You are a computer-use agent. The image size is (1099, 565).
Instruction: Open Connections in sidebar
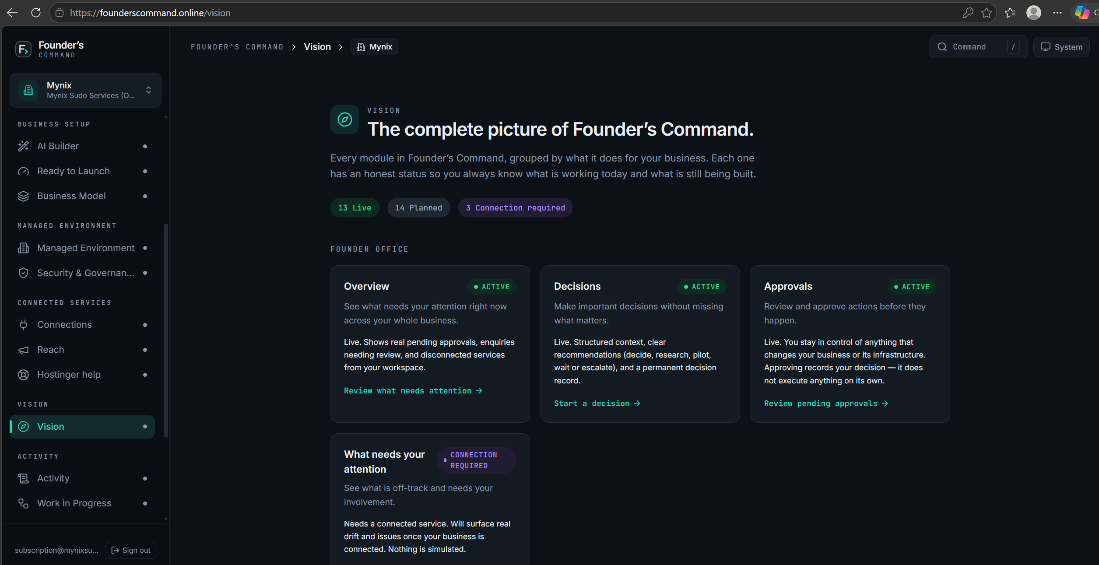tap(82, 325)
